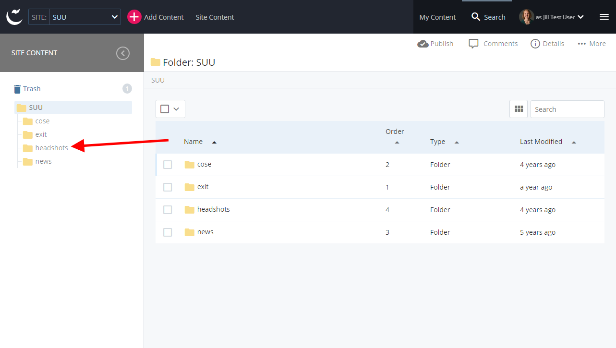The width and height of the screenshot is (616, 348).
Task: Tick the checkbox beside exit folder
Action: point(168,187)
